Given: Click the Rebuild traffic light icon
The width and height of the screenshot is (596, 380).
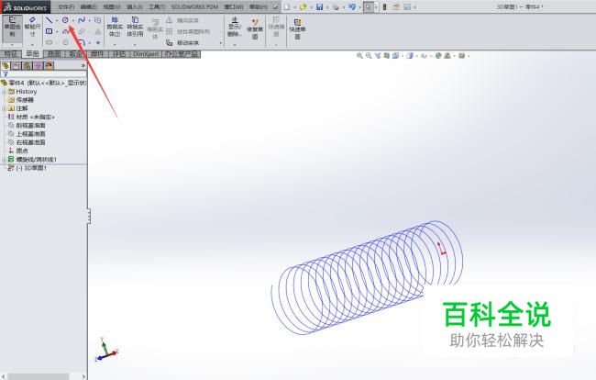Looking at the screenshot, I should 385,6.
